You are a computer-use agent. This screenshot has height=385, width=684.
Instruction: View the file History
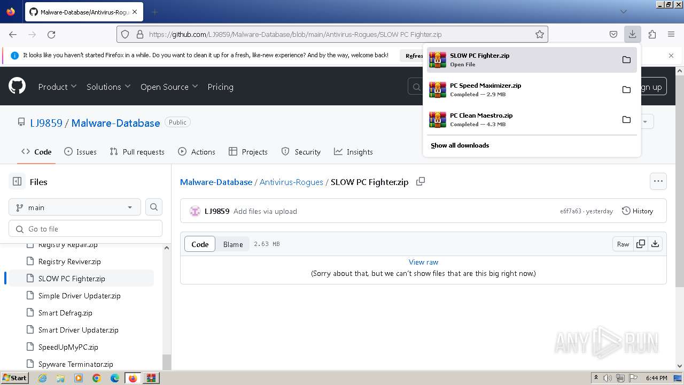click(638, 211)
